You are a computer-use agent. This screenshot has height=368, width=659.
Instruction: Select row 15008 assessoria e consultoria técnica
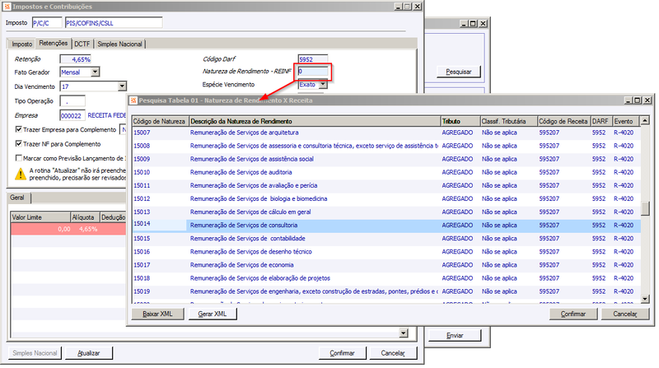click(x=386, y=146)
